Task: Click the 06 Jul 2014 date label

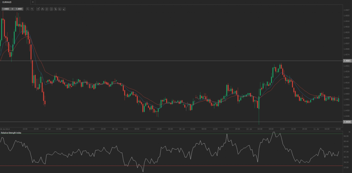Action: 5,129
